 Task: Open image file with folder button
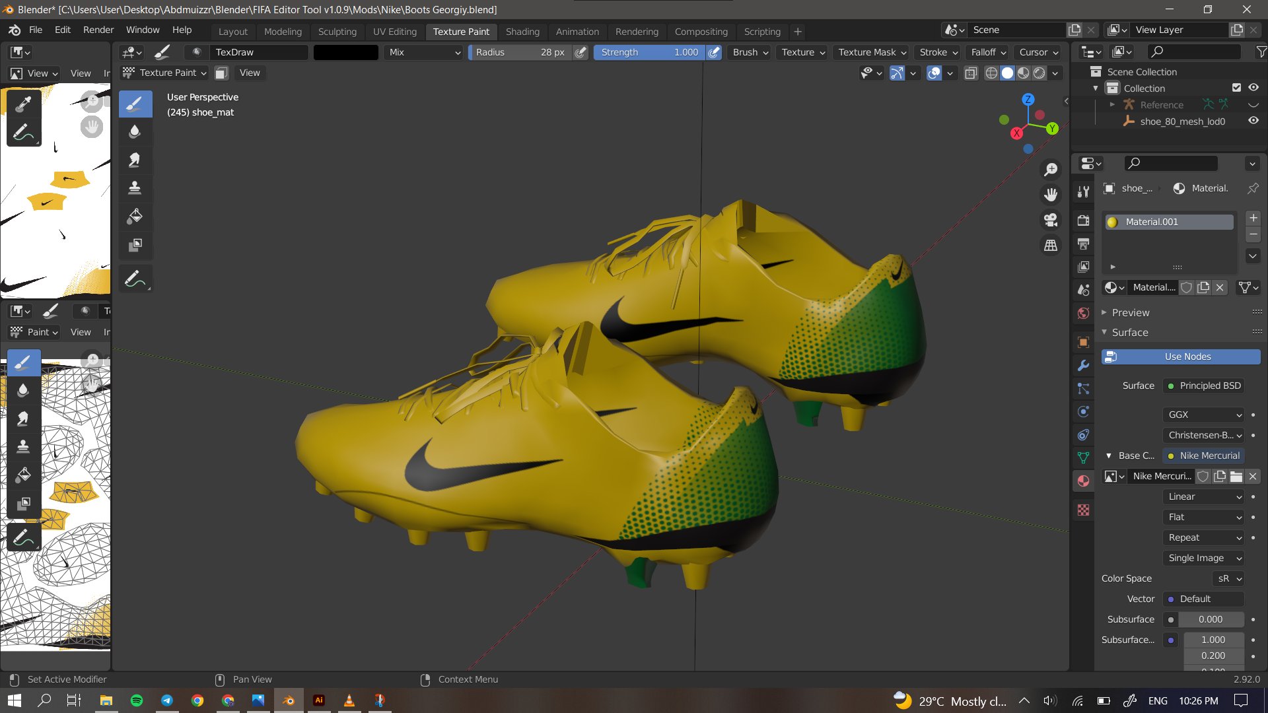(1236, 476)
